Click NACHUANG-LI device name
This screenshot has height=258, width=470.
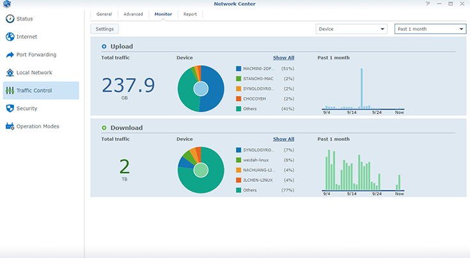point(259,170)
